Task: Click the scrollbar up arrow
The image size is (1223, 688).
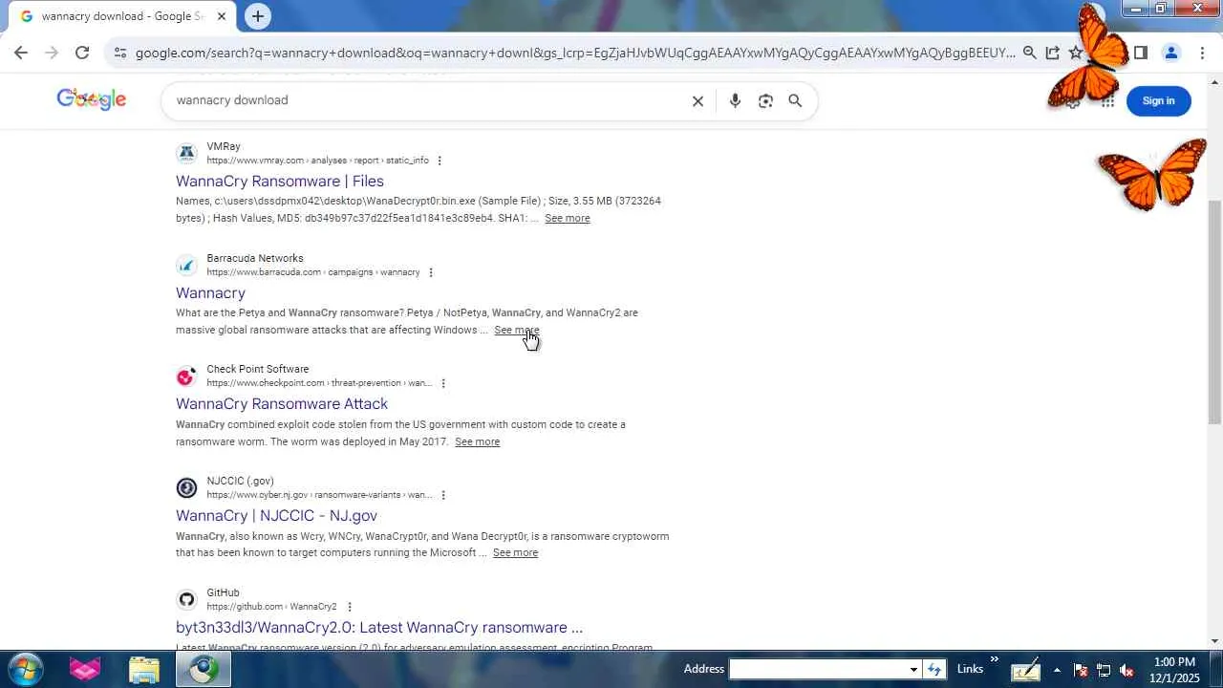Action: point(1214,81)
